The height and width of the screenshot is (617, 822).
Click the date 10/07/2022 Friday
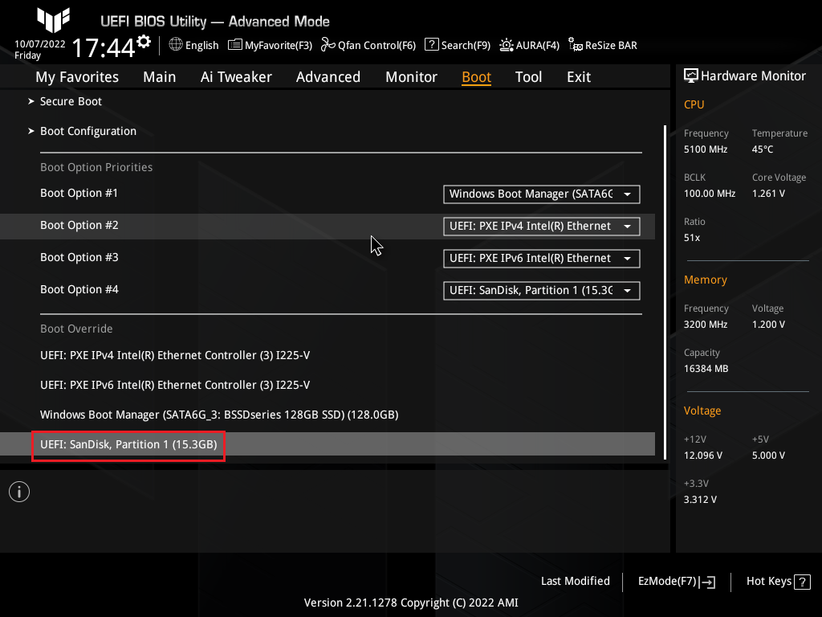(39, 50)
